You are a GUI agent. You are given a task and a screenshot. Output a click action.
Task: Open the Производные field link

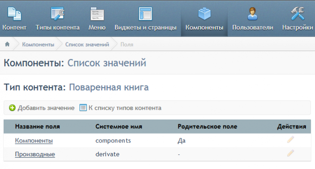(x=35, y=154)
